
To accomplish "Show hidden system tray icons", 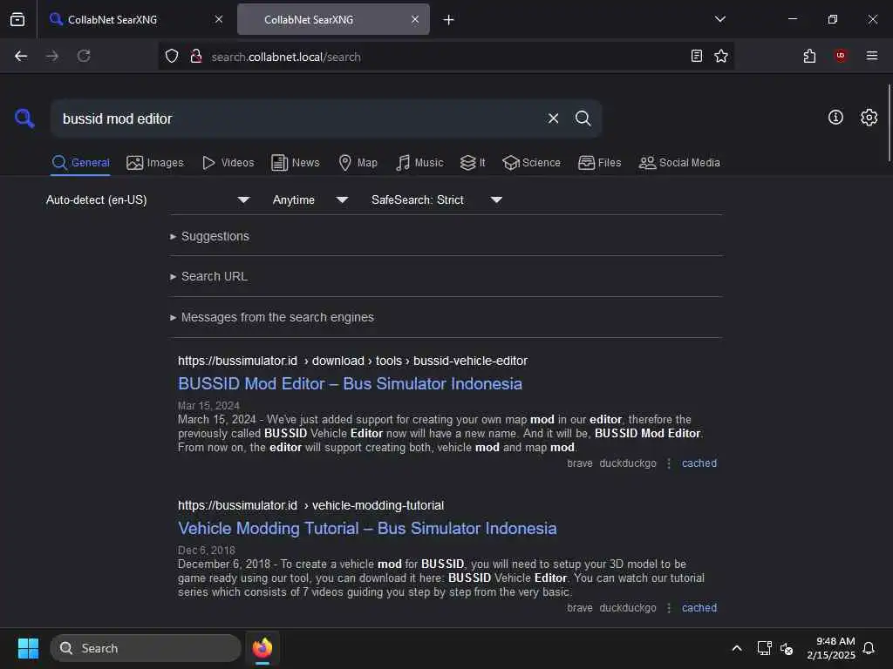I will coord(736,648).
